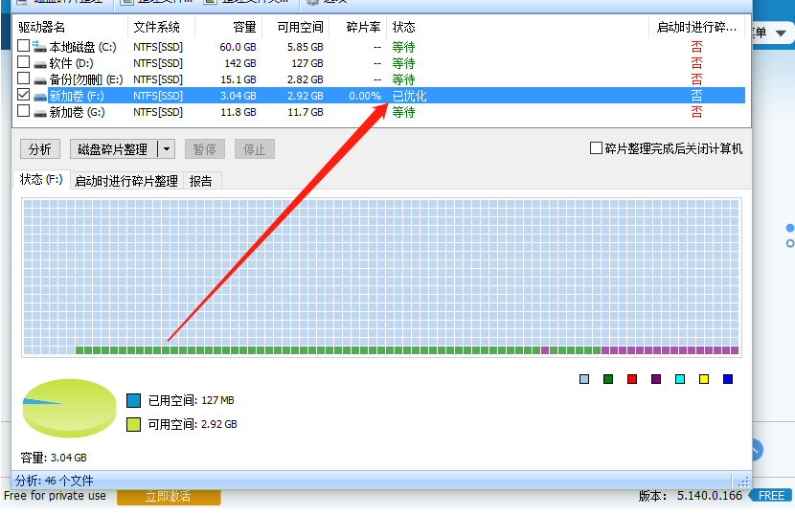
Task: Click the 11.7 GB free space cell
Action: click(x=306, y=112)
